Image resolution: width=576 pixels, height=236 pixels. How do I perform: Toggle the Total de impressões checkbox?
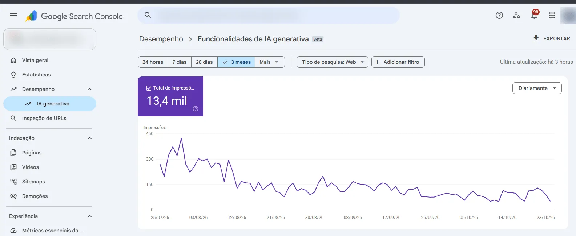tap(149, 88)
